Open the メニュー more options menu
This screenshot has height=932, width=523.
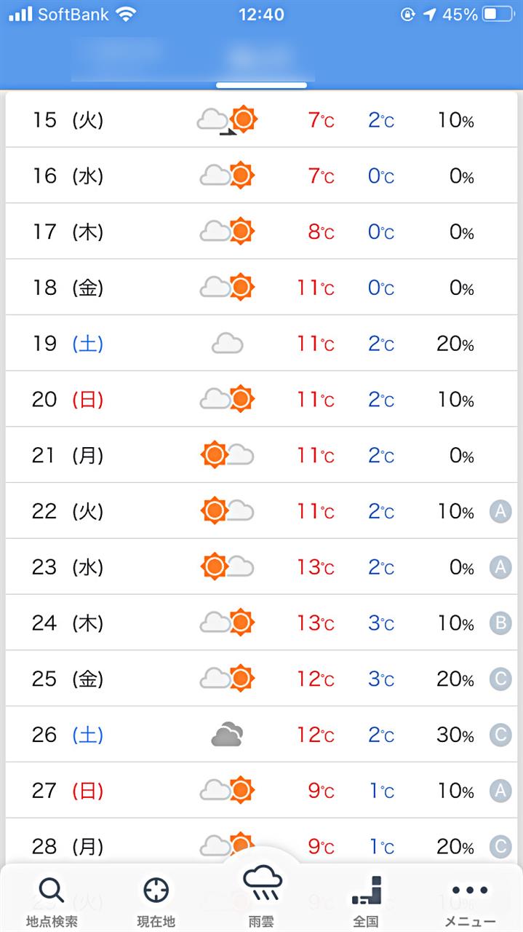470,901
